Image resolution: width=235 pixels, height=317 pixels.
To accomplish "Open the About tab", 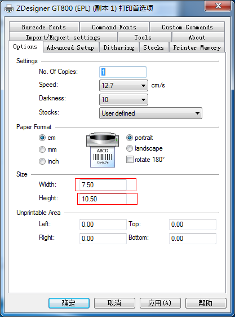I will tap(198, 37).
